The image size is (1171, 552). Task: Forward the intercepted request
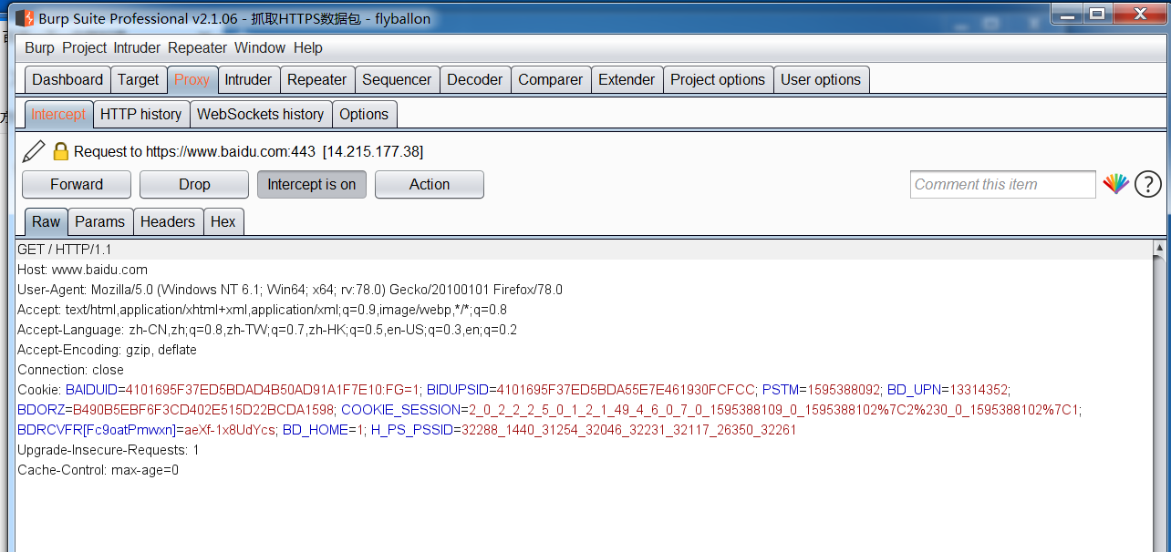pyautogui.click(x=77, y=184)
